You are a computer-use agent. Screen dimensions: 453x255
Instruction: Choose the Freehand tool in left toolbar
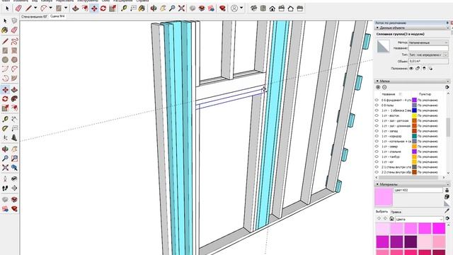[x=14, y=41]
